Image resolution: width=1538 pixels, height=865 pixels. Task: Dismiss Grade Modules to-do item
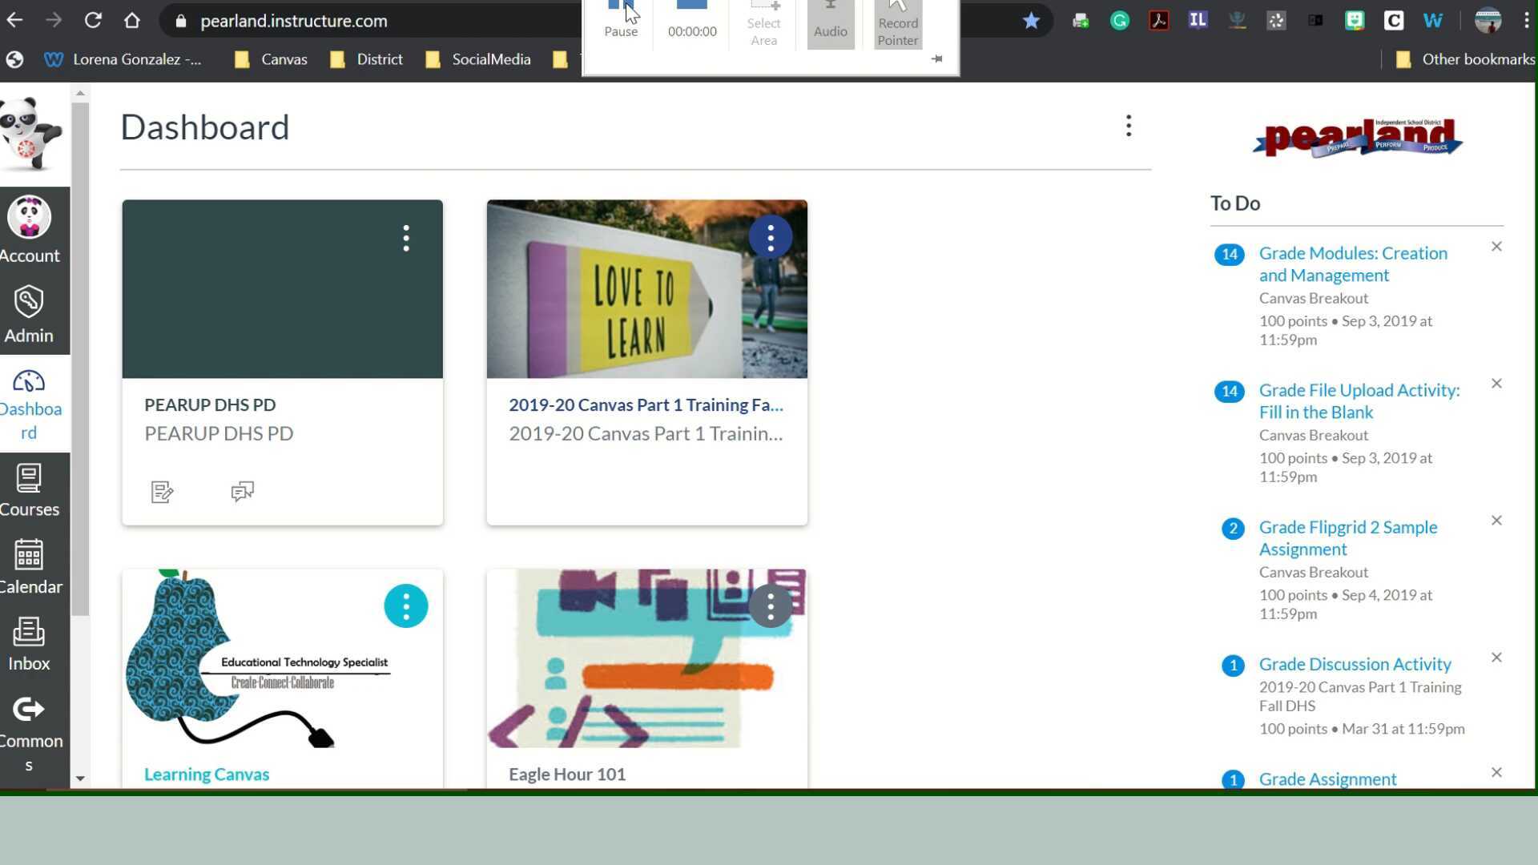pos(1496,247)
